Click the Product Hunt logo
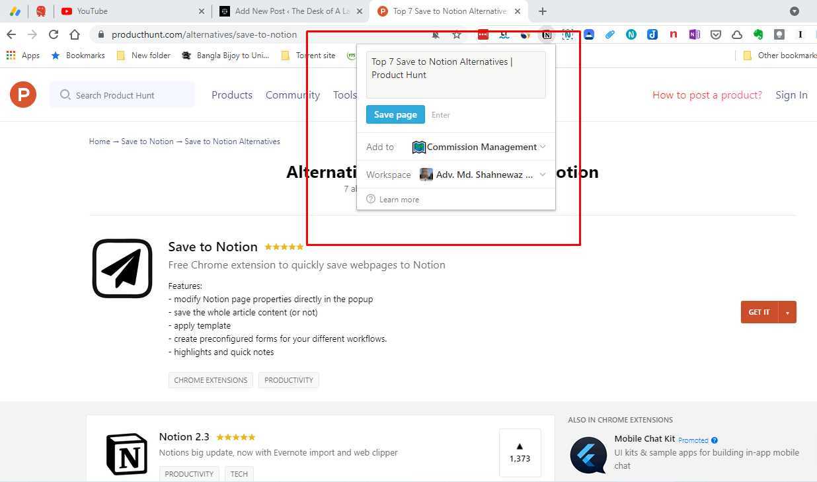The image size is (817, 482). pyautogui.click(x=23, y=95)
